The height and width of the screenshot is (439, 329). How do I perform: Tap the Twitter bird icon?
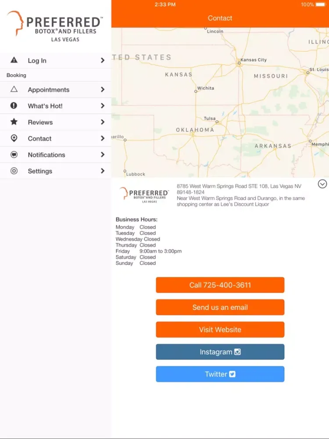(x=232, y=374)
